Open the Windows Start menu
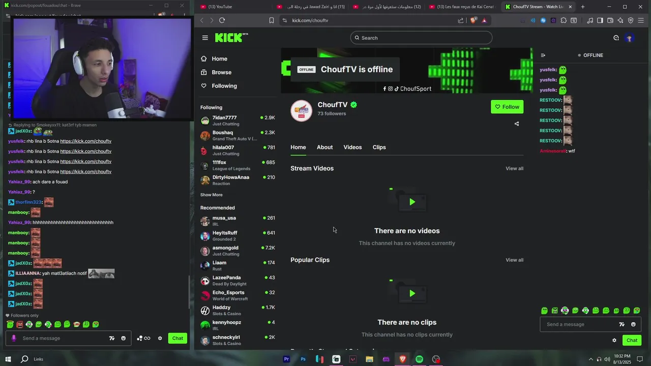651x366 pixels. [x=8, y=359]
